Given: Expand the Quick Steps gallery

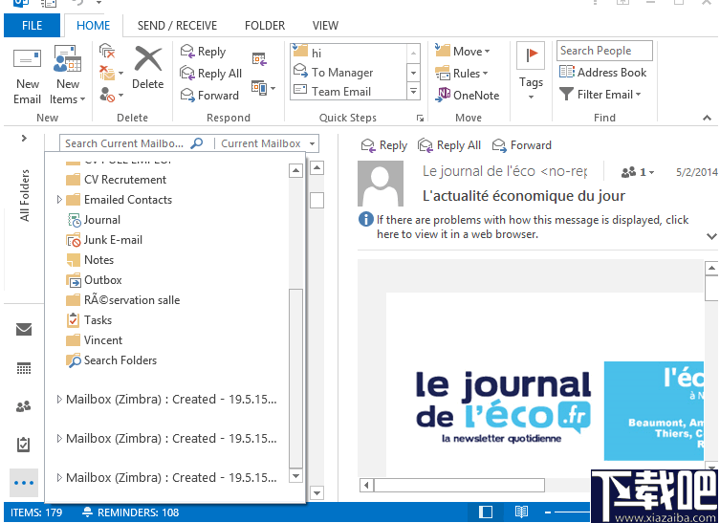Looking at the screenshot, I should tap(413, 92).
